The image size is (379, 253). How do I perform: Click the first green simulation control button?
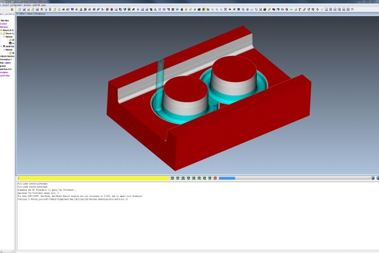click(x=172, y=178)
